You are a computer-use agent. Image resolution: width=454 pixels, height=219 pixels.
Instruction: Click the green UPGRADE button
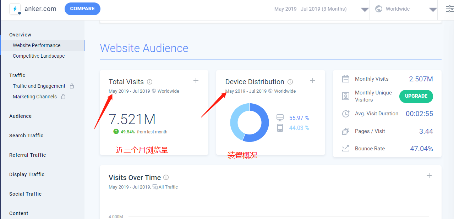coord(416,96)
